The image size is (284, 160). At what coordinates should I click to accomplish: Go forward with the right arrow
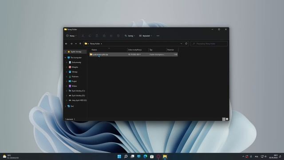coord(71,44)
